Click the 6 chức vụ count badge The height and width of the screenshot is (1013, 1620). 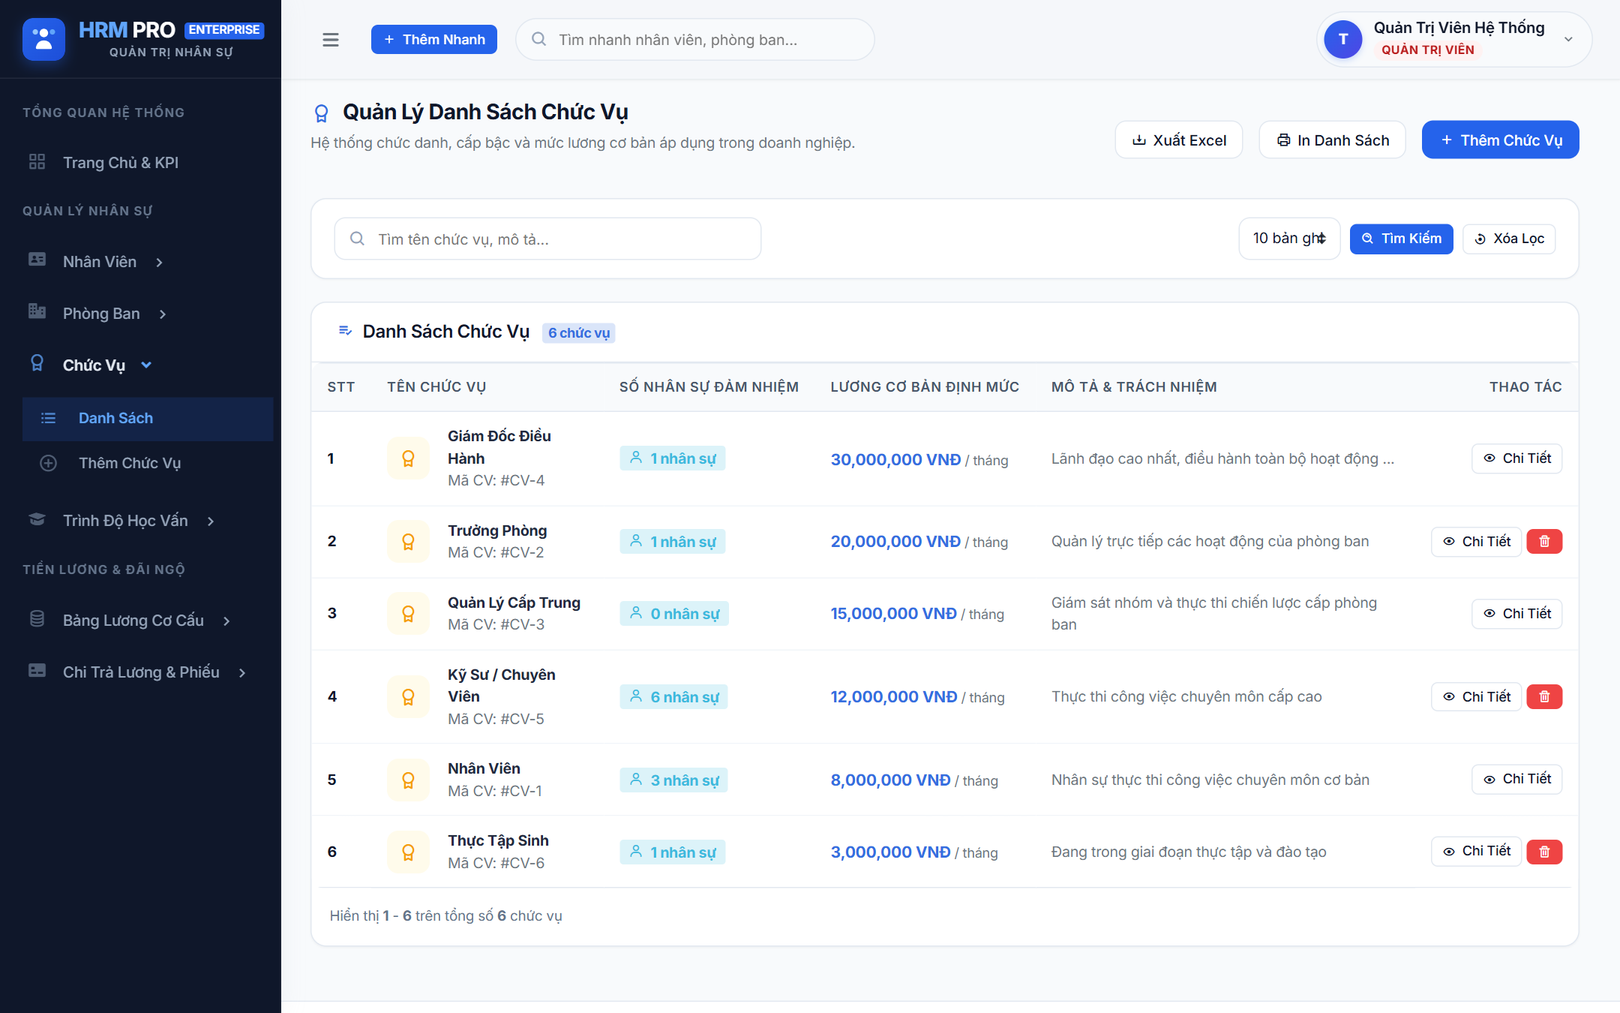tap(579, 333)
